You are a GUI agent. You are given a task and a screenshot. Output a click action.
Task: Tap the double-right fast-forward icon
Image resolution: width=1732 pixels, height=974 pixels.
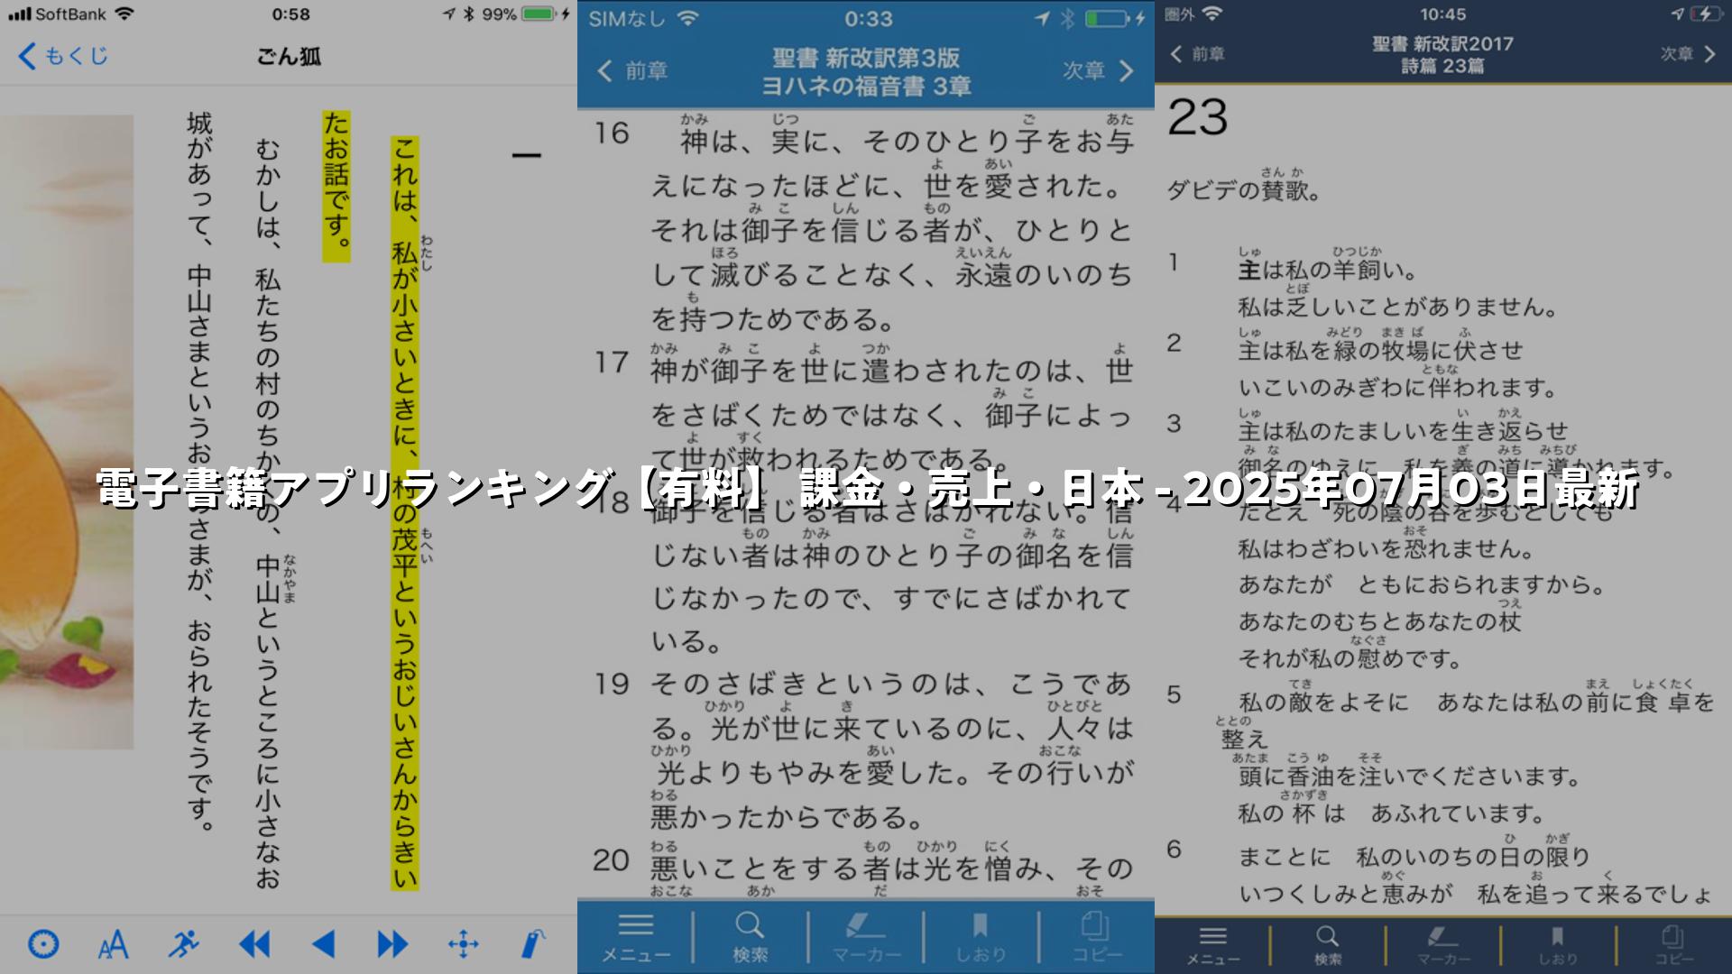392,944
